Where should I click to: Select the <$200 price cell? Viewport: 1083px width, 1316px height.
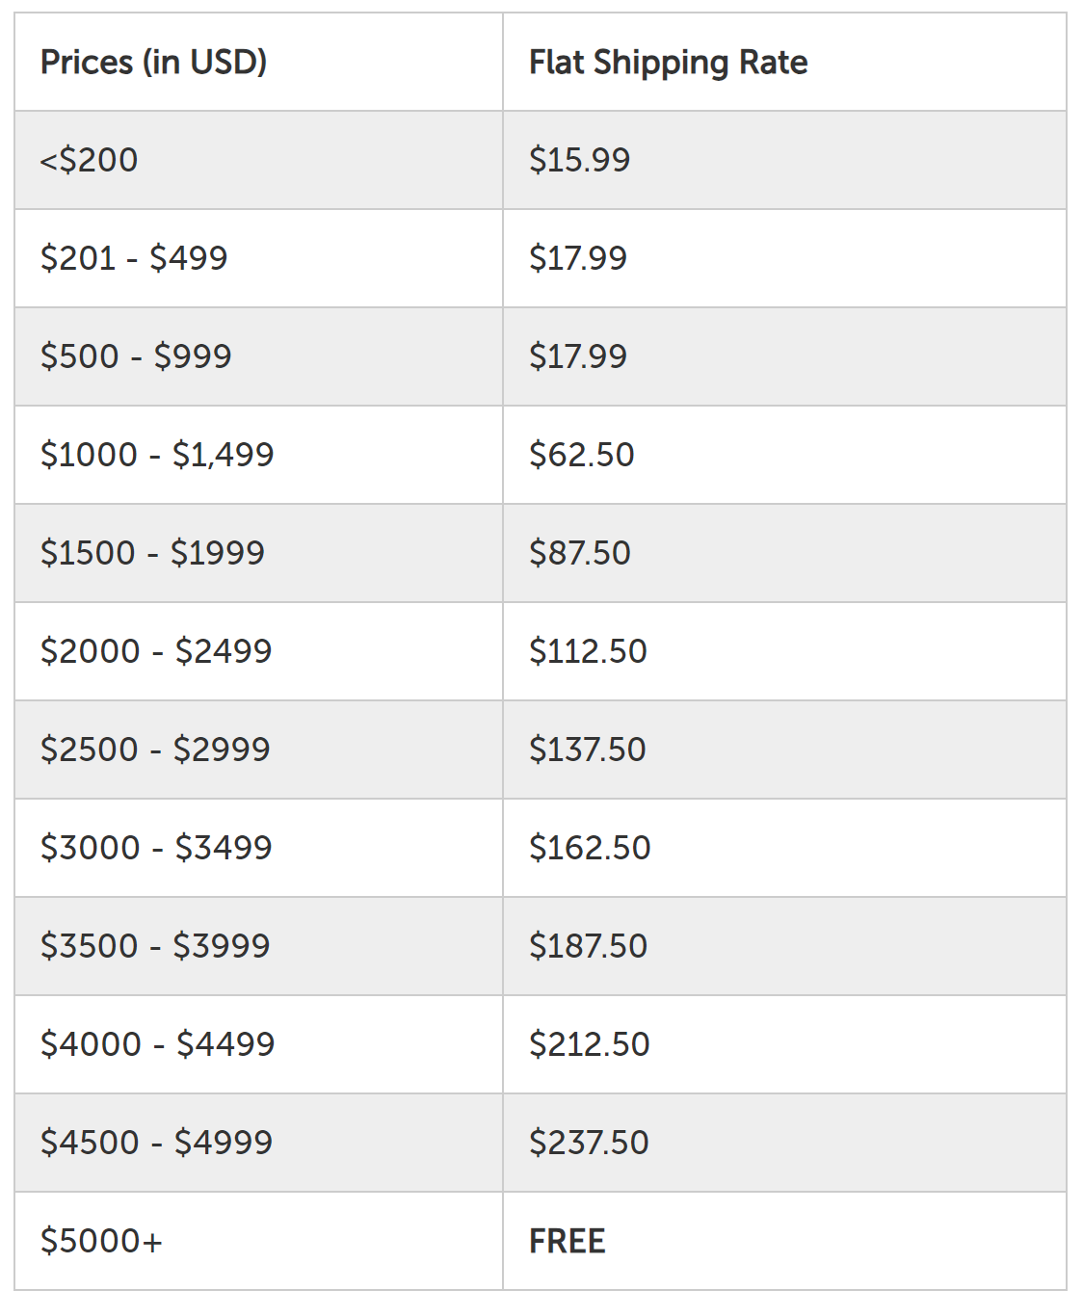(90, 160)
